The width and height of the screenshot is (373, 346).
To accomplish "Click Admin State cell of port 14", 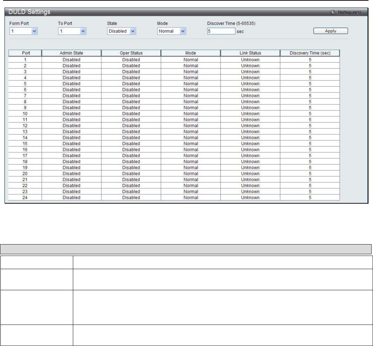I will click(71, 138).
